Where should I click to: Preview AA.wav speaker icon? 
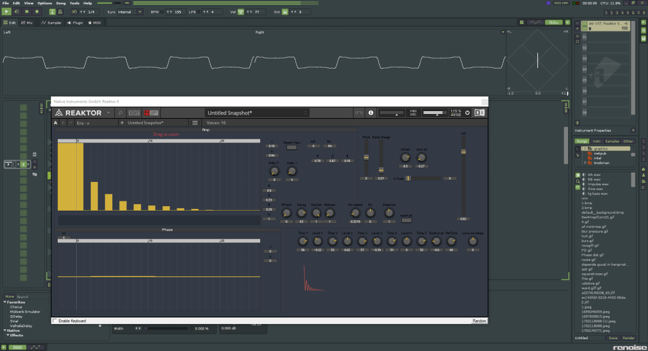(x=584, y=175)
